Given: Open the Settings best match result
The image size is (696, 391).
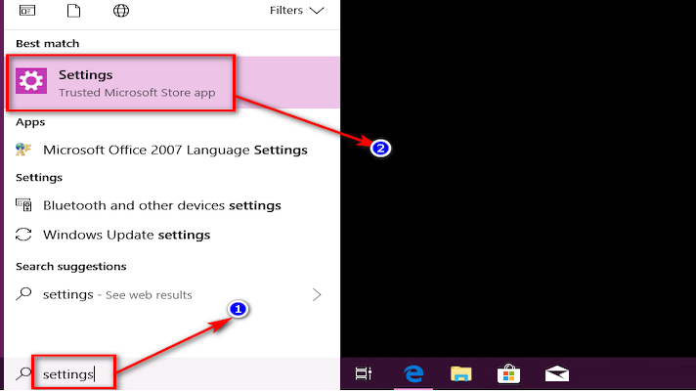Looking at the screenshot, I should [x=172, y=82].
